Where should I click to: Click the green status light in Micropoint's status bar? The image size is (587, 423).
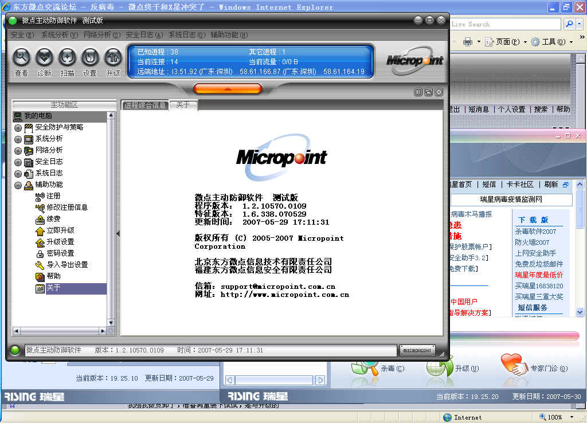[15, 350]
